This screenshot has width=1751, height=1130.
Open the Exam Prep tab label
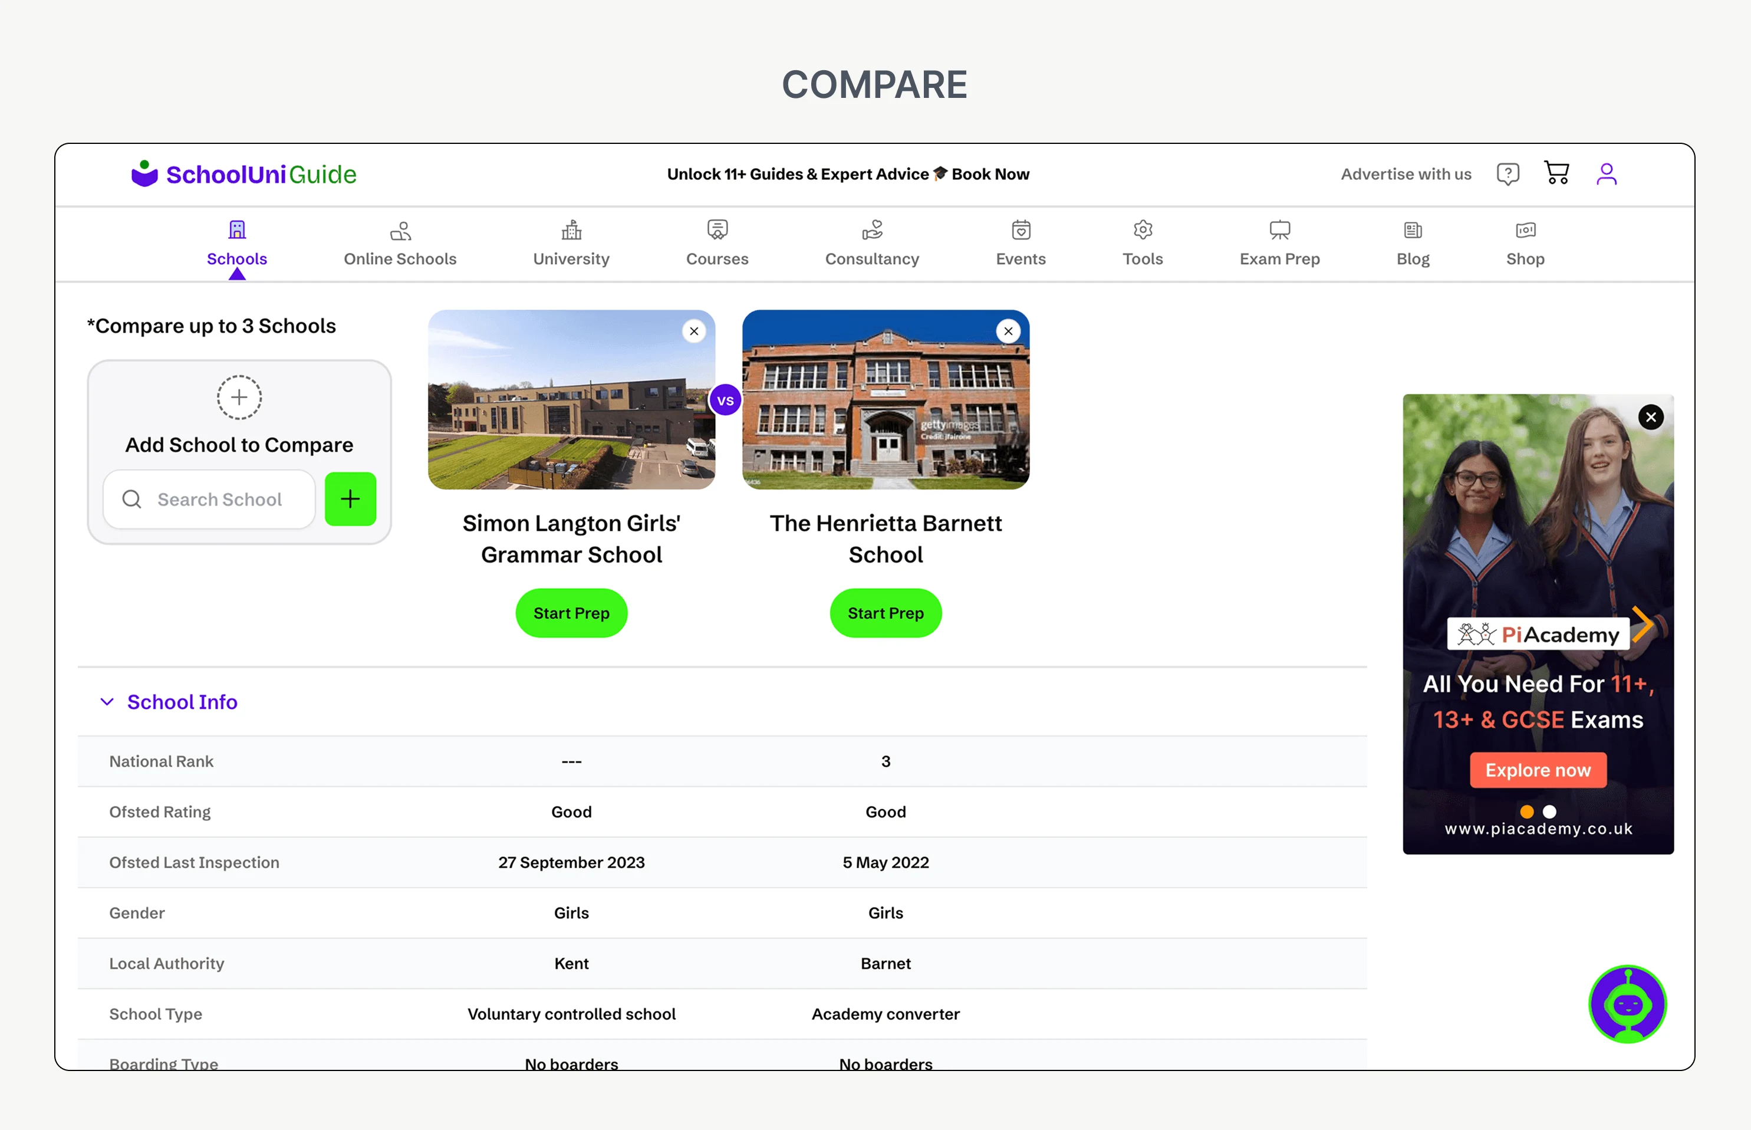click(1280, 259)
